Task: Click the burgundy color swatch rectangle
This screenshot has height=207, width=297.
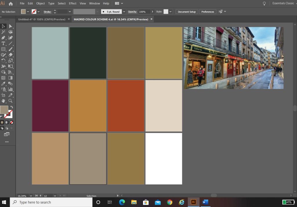Action: 50,106
